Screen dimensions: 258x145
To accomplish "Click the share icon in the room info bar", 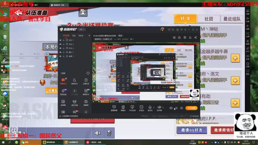I will click(195, 37).
